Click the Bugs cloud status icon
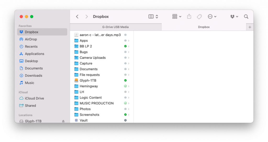This screenshot has width=268, height=142. [125, 52]
